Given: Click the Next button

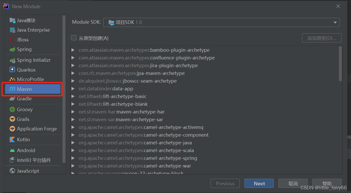Looking at the screenshot, I should (x=259, y=183).
